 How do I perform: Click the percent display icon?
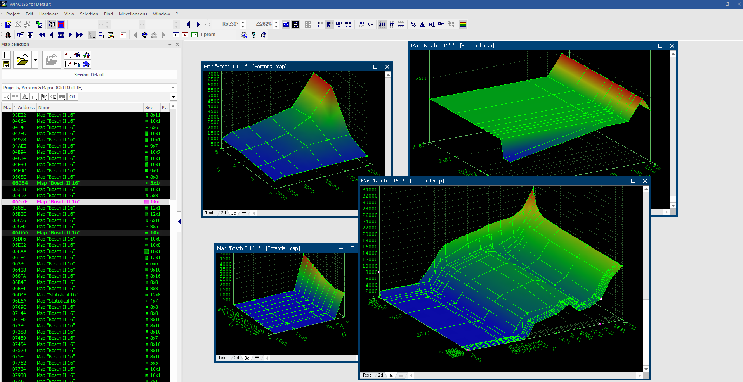[x=413, y=24]
